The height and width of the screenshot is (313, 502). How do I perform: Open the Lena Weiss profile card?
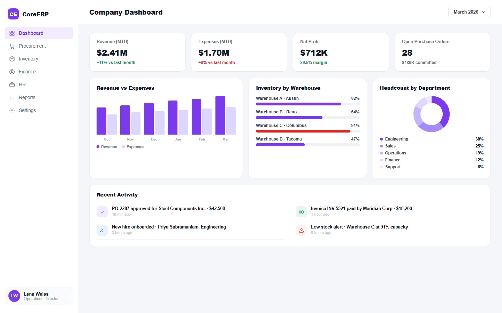(x=39, y=296)
